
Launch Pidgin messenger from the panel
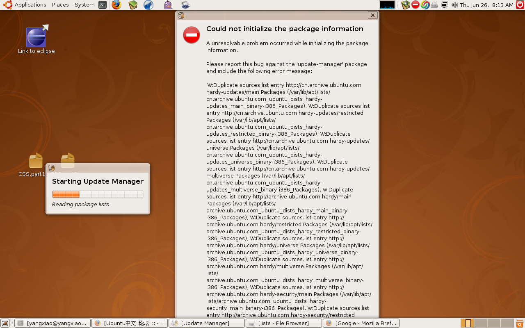[x=168, y=5]
